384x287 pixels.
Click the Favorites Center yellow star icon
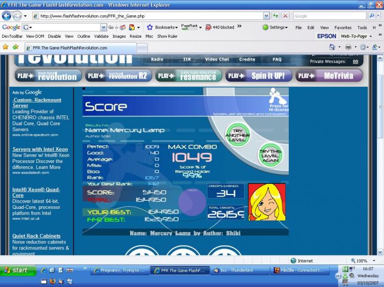pos(6,47)
